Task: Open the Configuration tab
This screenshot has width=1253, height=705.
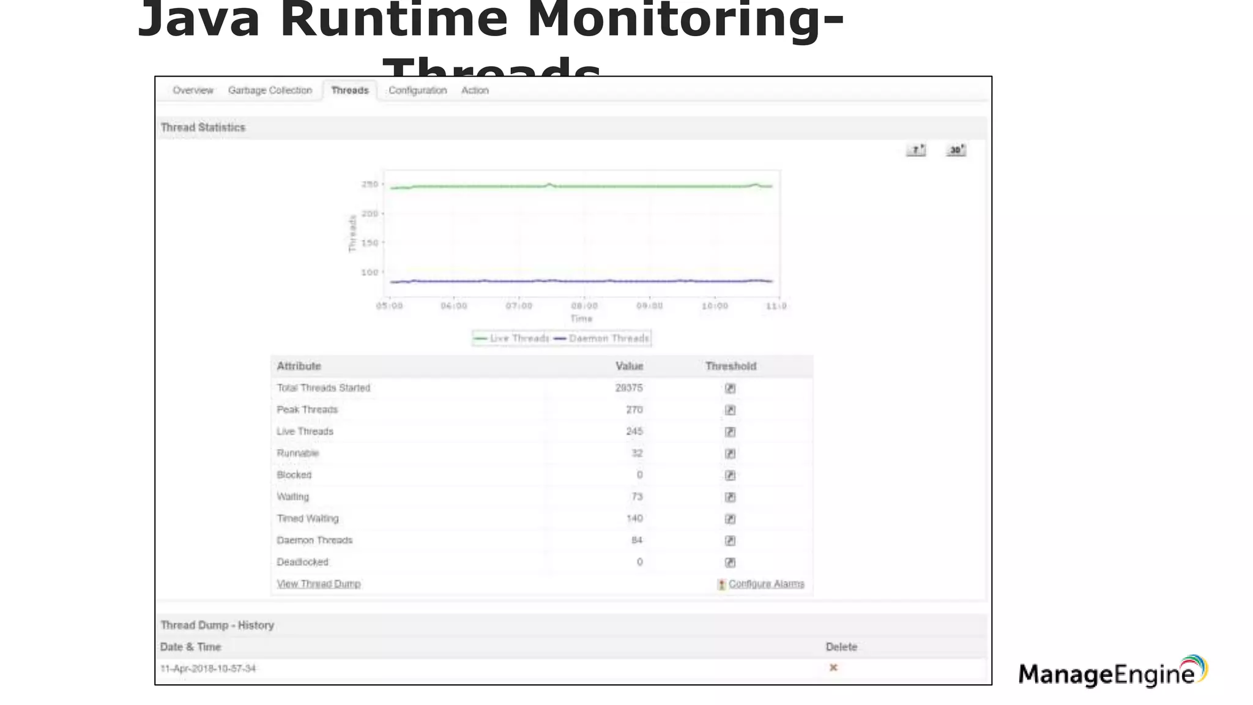Action: click(x=417, y=91)
